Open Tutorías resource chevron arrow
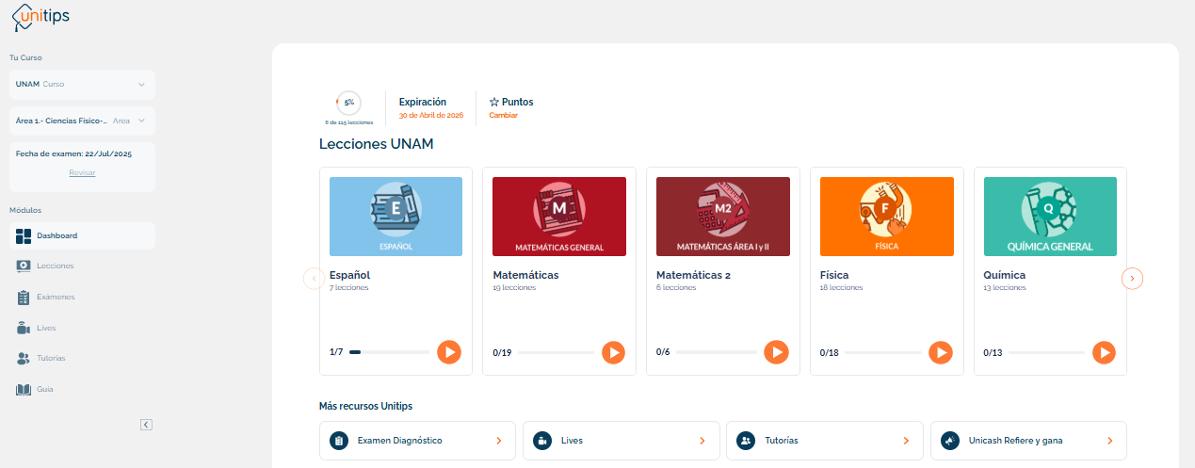The width and height of the screenshot is (1195, 468). [x=906, y=441]
